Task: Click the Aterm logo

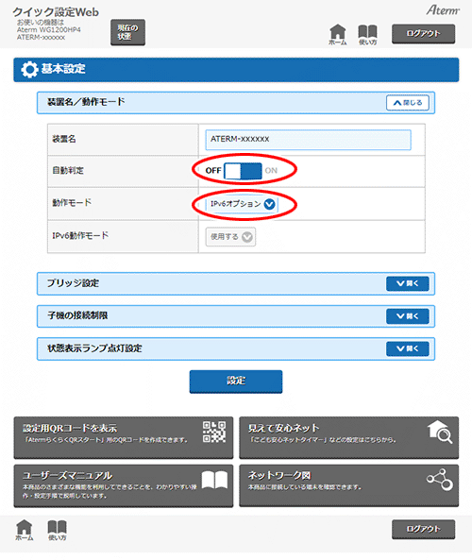Action: click(x=443, y=10)
